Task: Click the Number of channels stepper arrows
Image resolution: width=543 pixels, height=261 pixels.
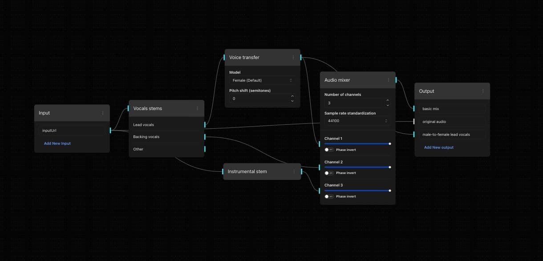Action: tap(387, 103)
